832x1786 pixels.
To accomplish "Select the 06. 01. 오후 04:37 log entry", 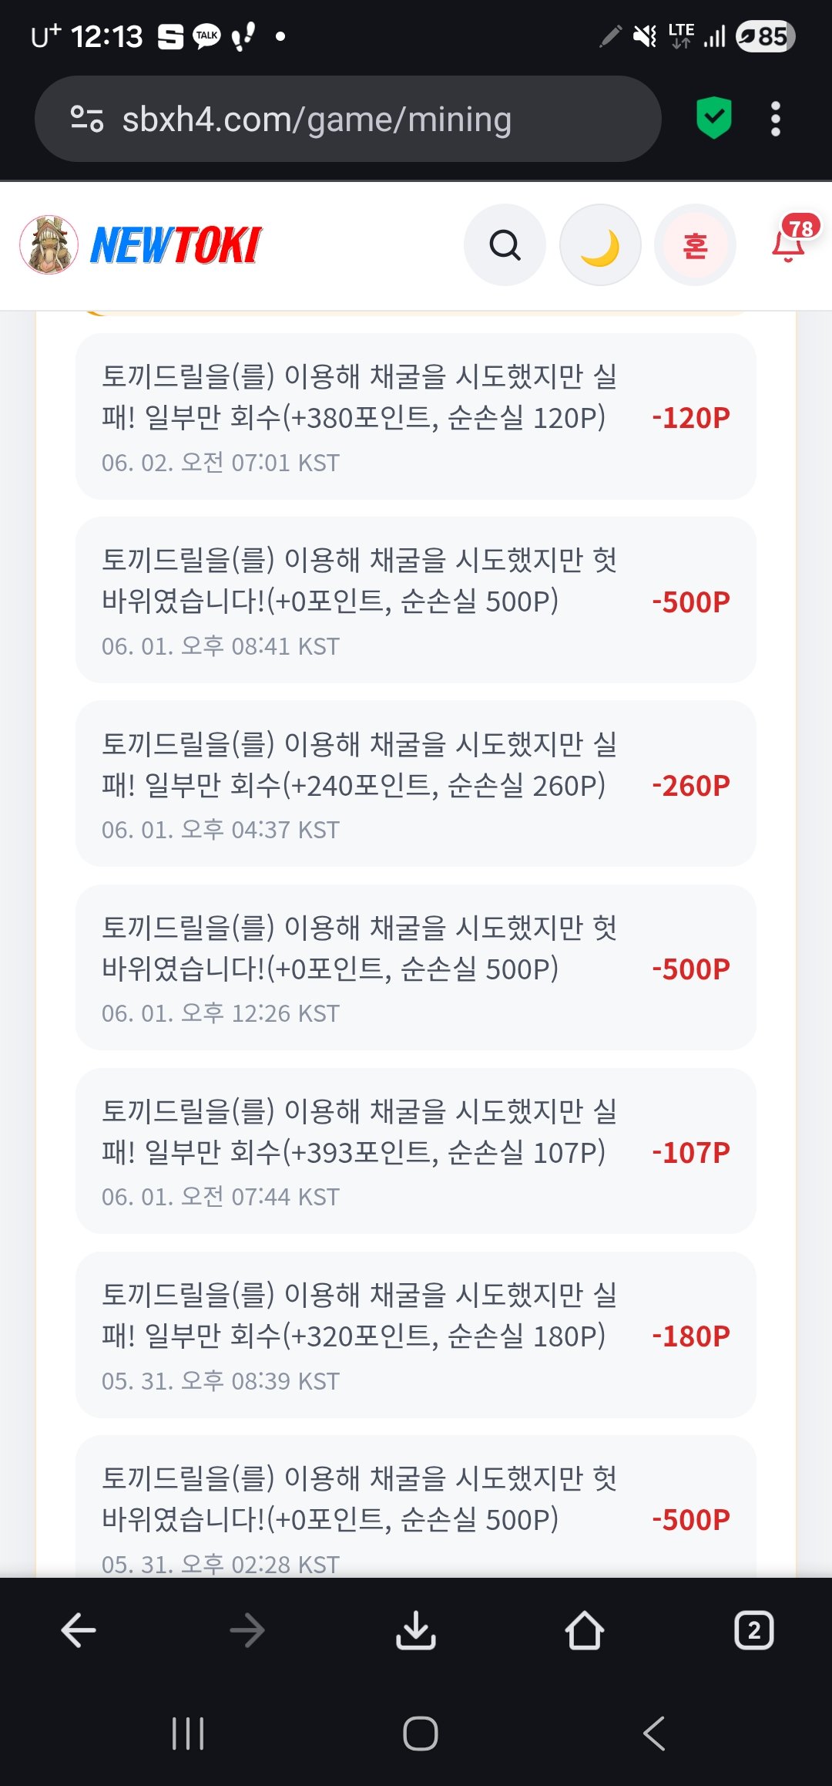I will [x=416, y=783].
